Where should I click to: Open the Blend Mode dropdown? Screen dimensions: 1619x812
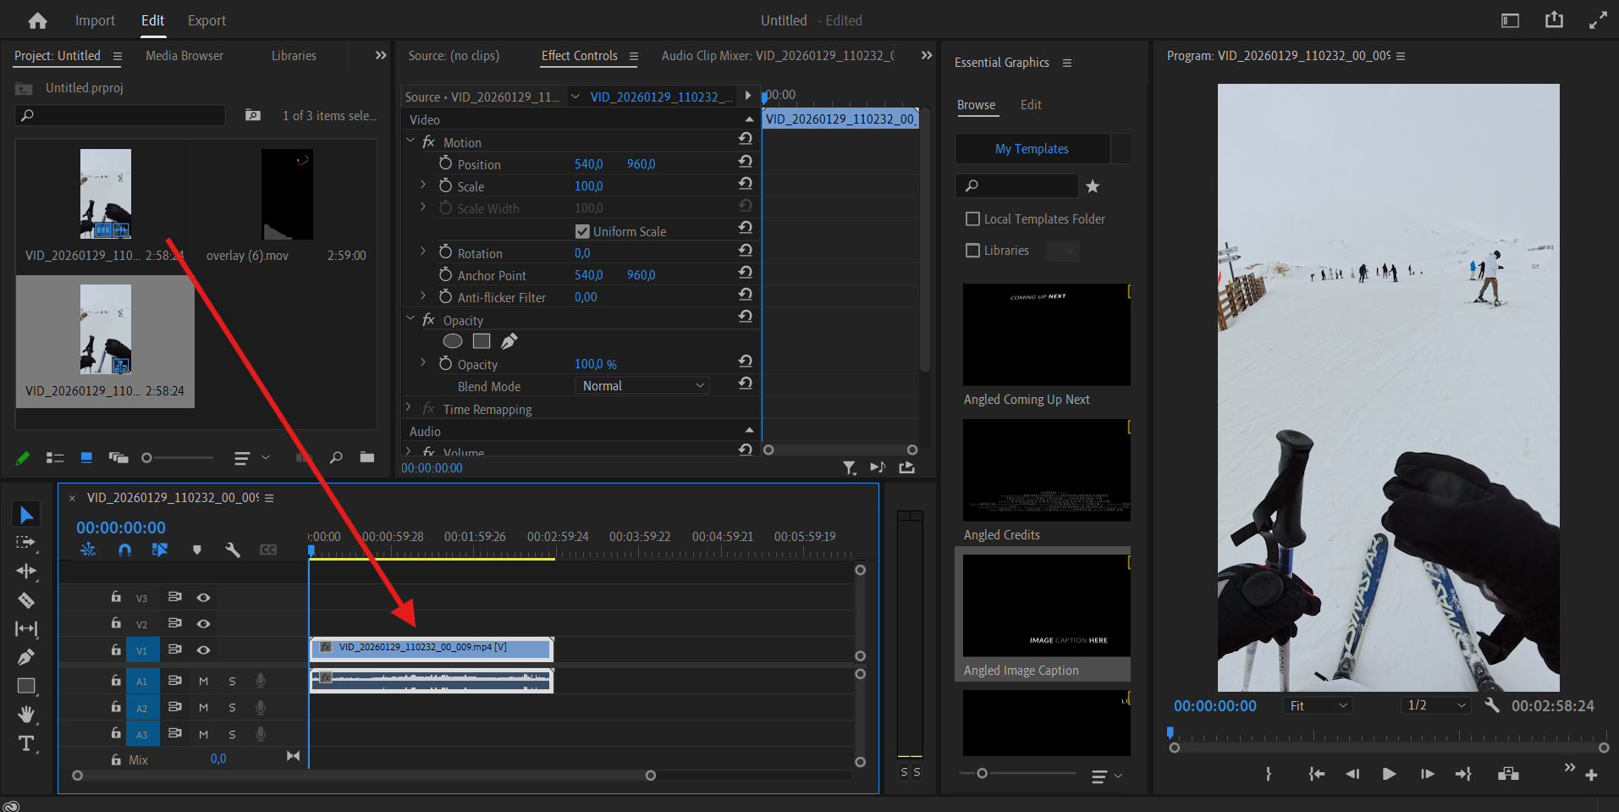pos(642,385)
